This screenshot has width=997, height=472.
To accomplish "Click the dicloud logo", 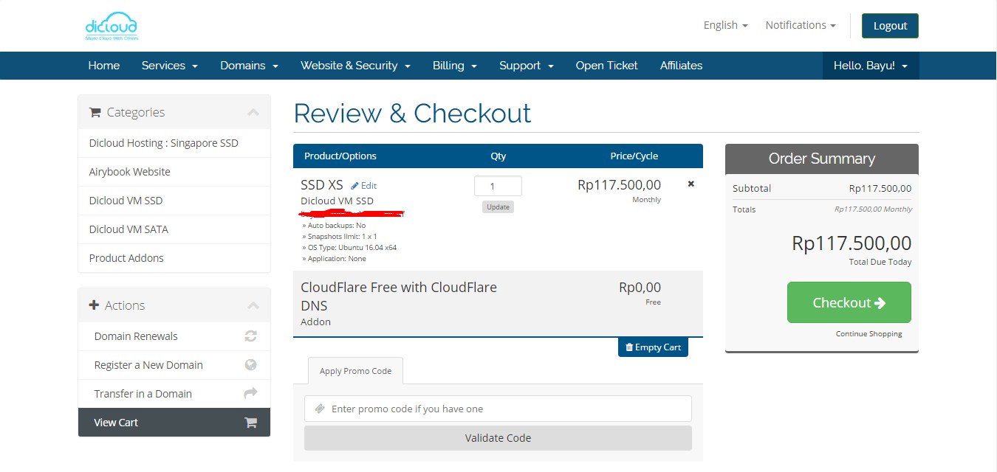I will [112, 26].
